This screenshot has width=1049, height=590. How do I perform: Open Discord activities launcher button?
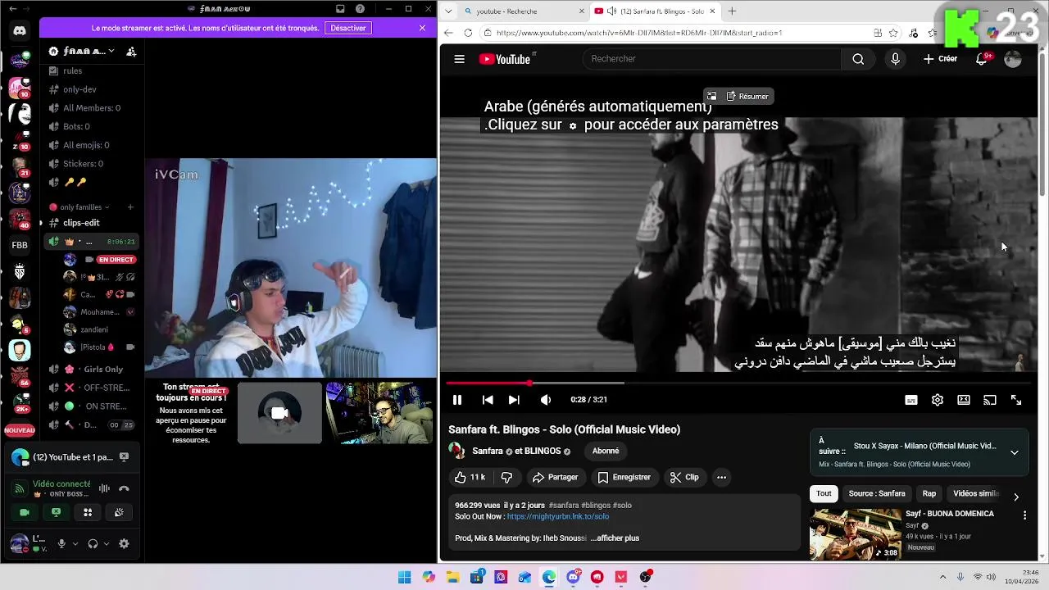88,512
